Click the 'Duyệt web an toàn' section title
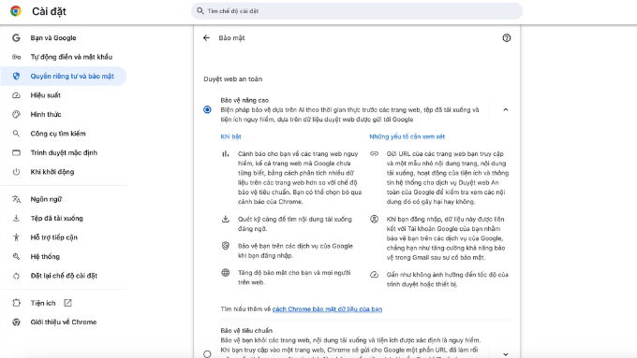 232,79
